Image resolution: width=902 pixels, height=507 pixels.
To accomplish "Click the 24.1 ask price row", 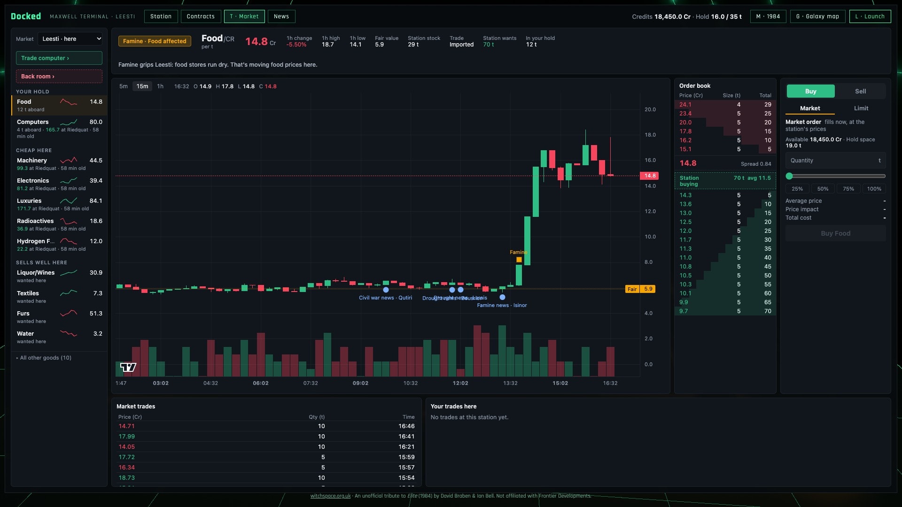I will [x=725, y=105].
